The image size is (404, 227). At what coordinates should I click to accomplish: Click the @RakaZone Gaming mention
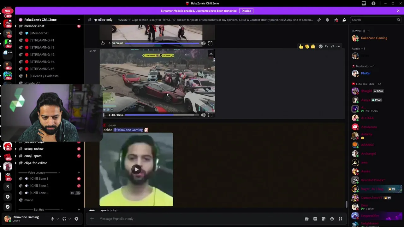(x=128, y=130)
